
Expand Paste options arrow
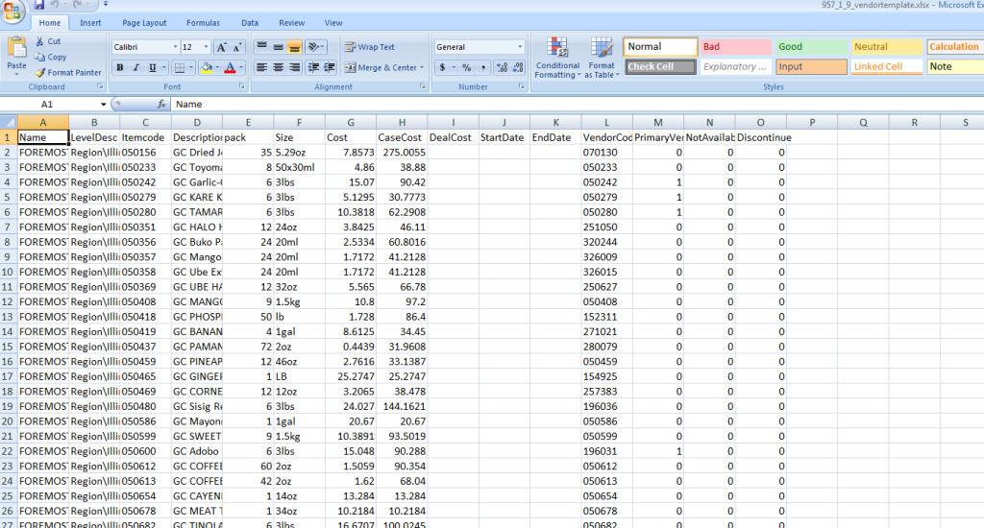(16, 74)
